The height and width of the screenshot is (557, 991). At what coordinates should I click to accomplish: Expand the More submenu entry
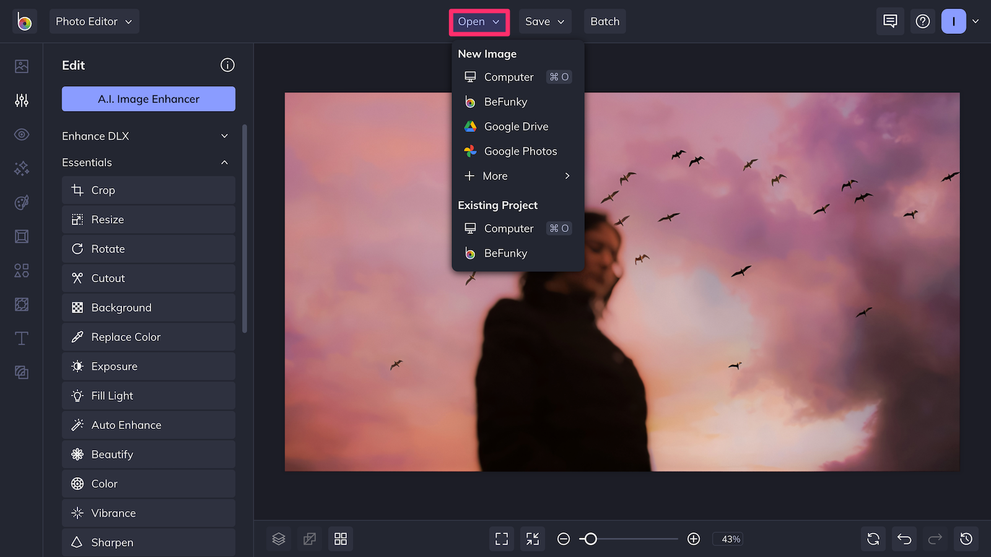(x=518, y=176)
